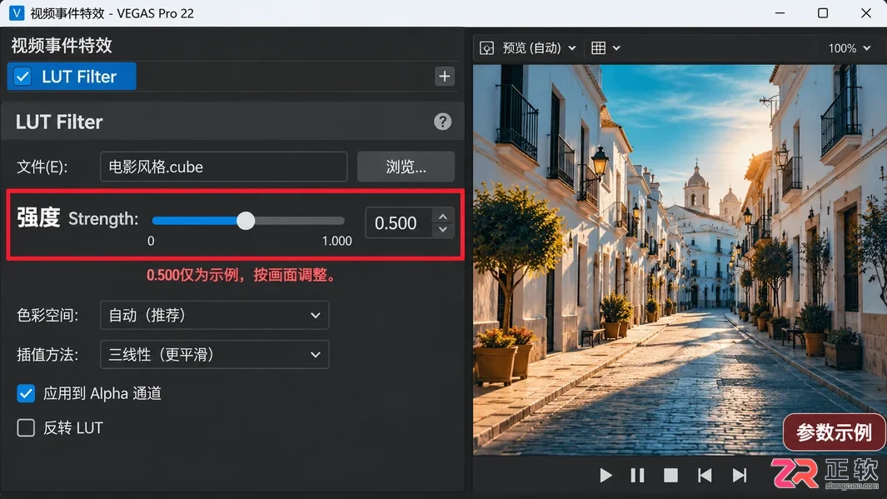Expand the grid overlay dropdown arrow
Image resolution: width=887 pixels, height=499 pixels.
[616, 48]
